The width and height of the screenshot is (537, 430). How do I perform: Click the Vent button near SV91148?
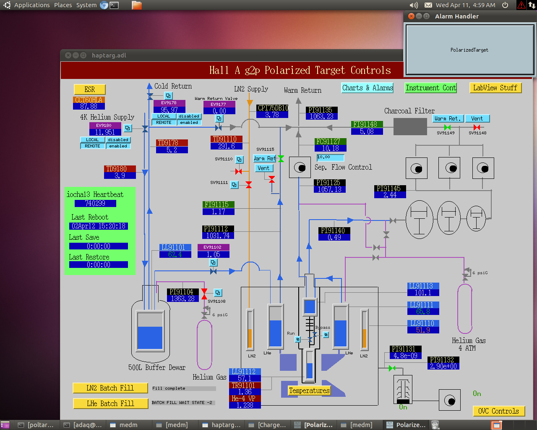pos(477,118)
